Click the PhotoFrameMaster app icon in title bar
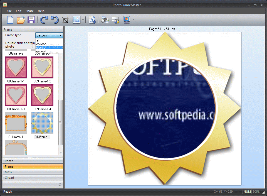 (x=5, y=5)
